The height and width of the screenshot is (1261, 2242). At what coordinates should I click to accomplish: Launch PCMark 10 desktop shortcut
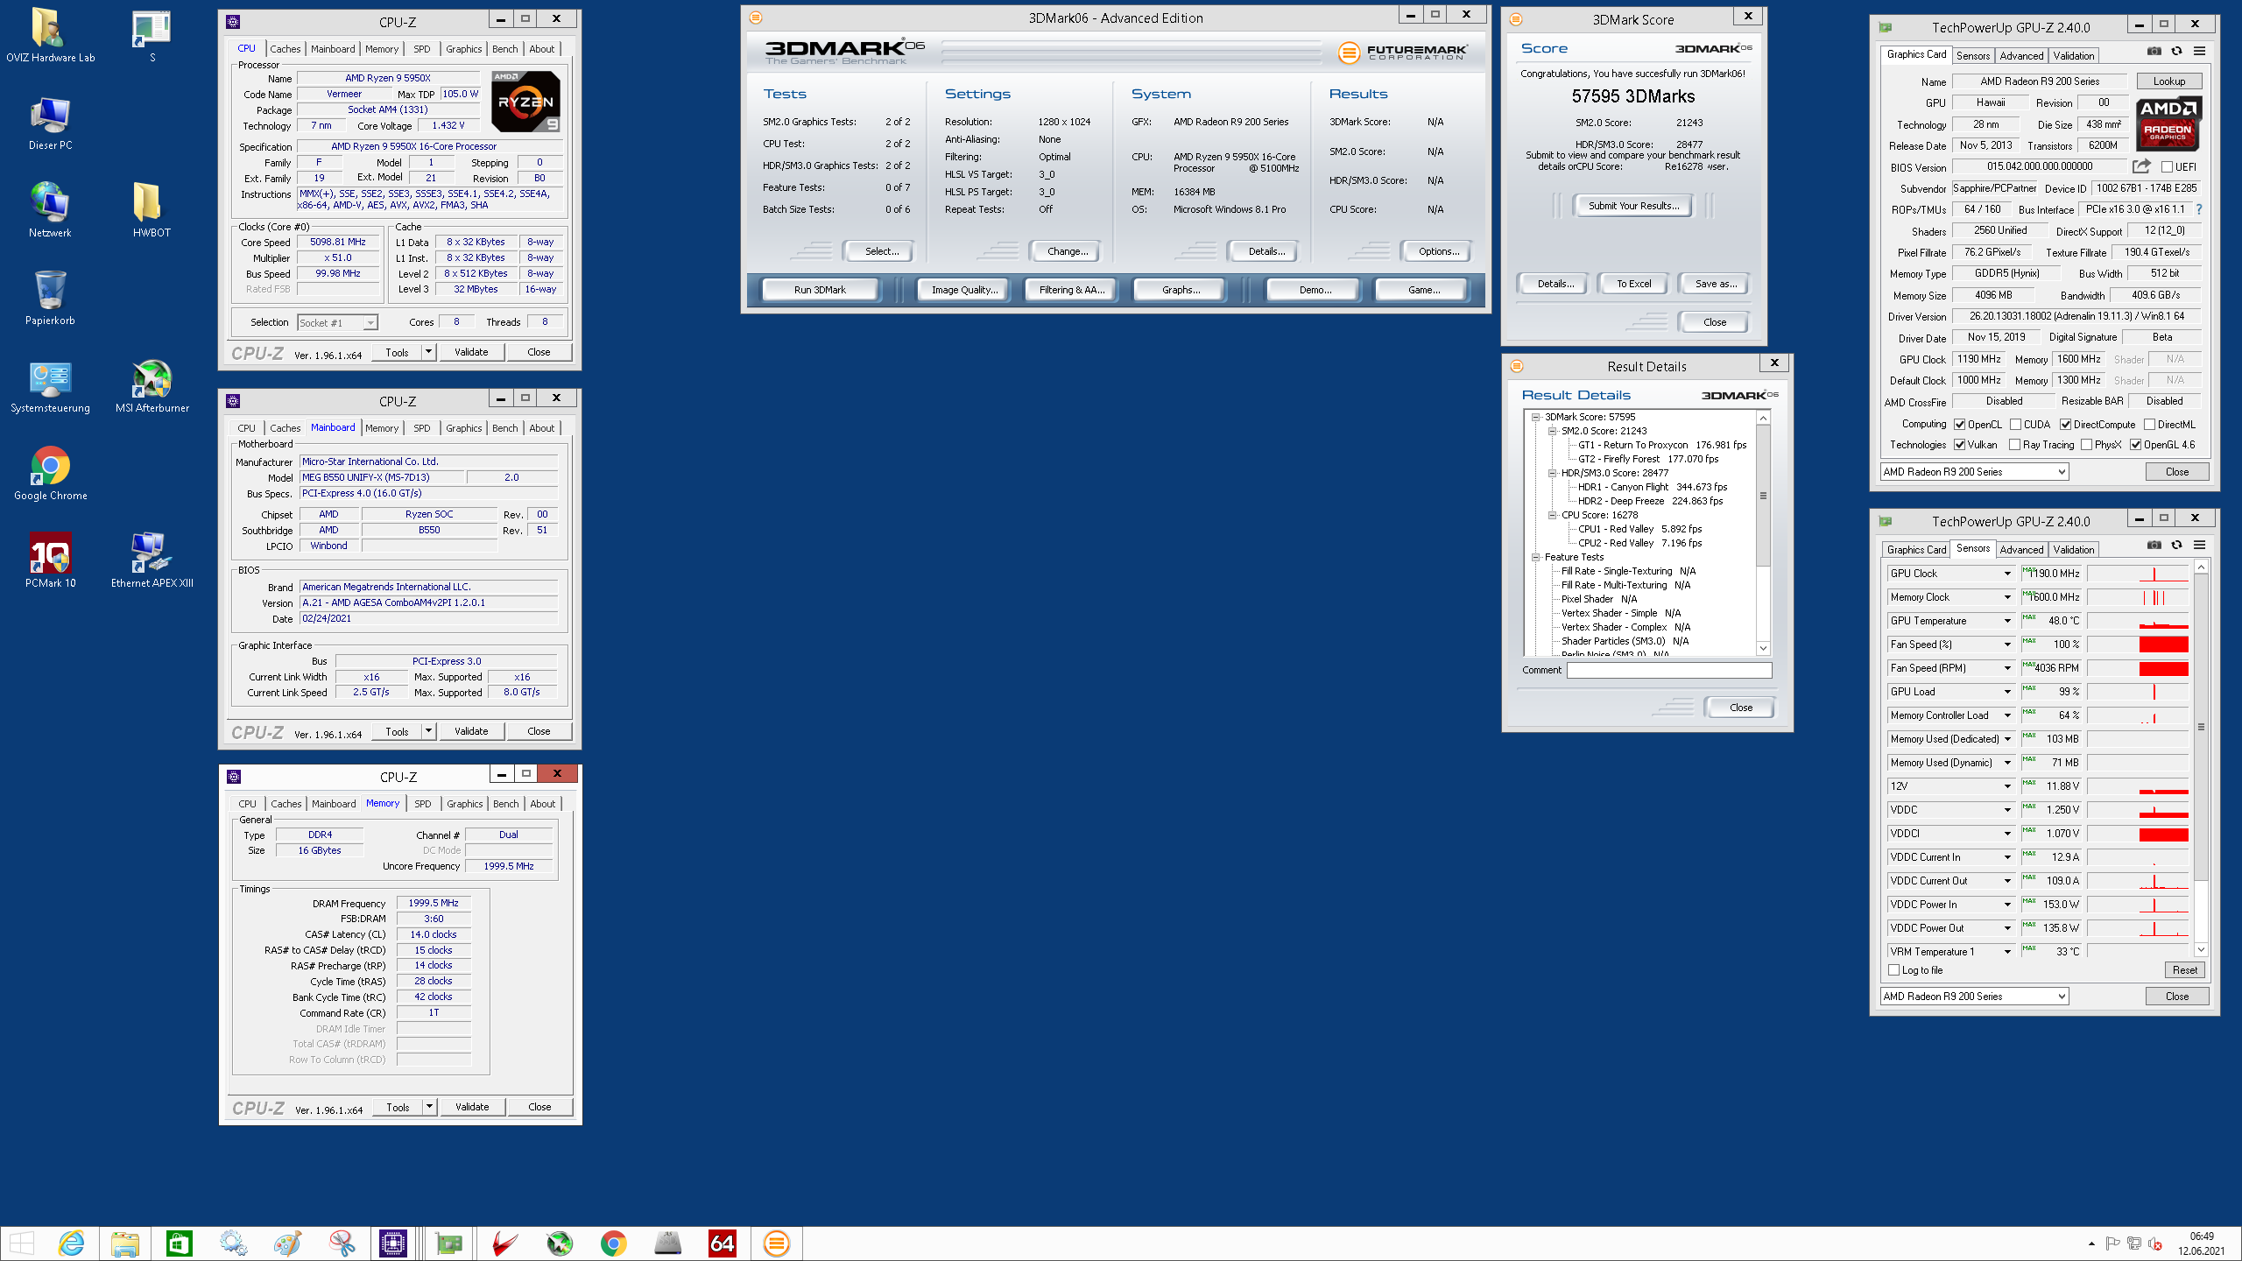50,560
